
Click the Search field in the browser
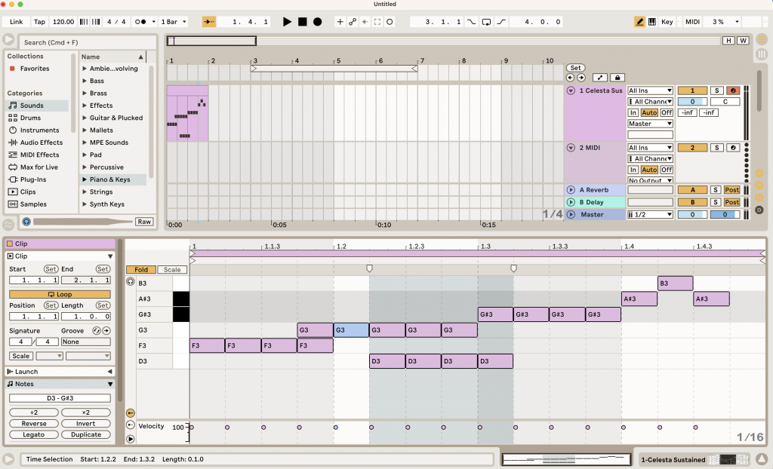(88, 42)
